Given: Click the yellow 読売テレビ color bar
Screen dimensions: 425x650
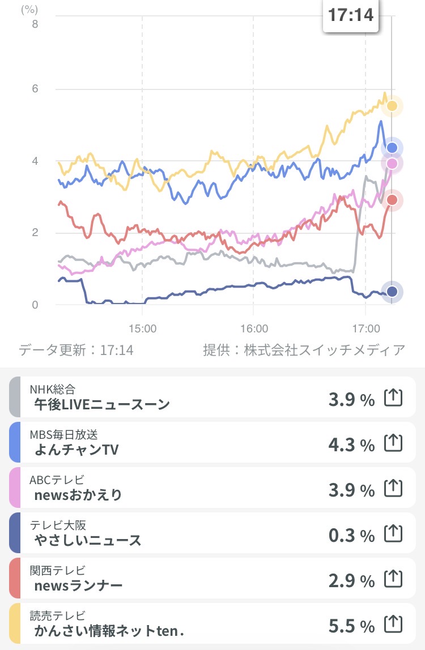Looking at the screenshot, I should (15, 623).
